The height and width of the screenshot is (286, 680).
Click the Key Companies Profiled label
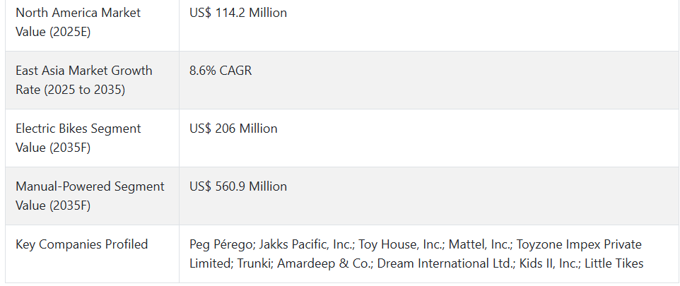coord(81,244)
